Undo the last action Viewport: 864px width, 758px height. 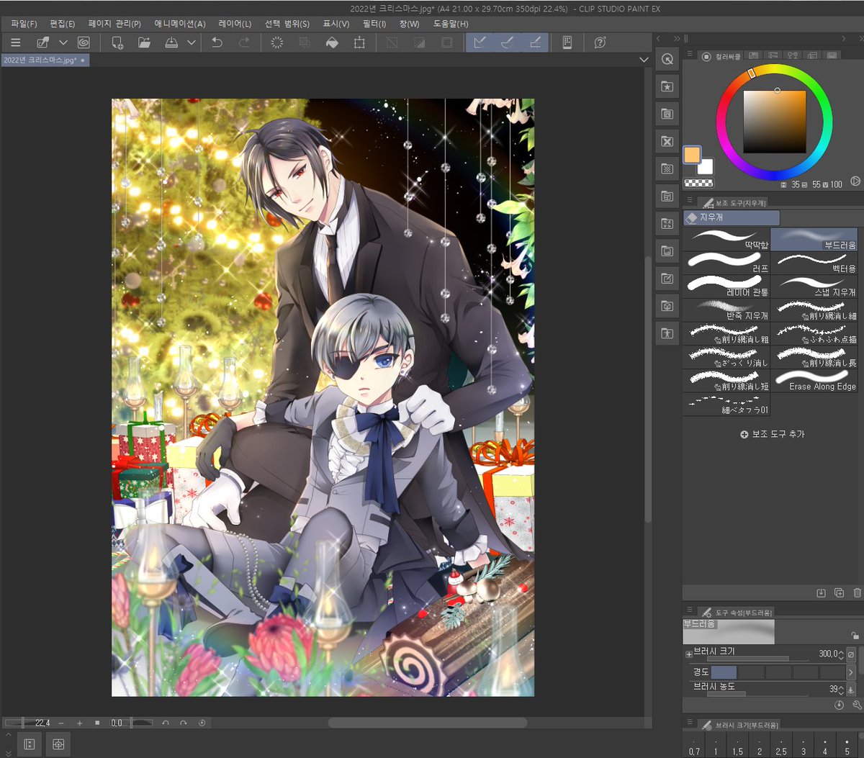(217, 42)
